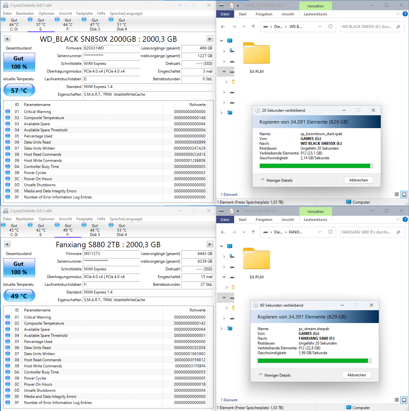Show previous disk in Fanxiang S880 CrystalDiskInfo window
This screenshot has width=409, height=411.
click(x=7, y=244)
